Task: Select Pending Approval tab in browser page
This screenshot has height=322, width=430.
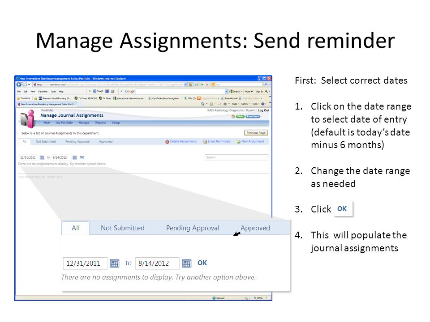Action: coord(77,142)
